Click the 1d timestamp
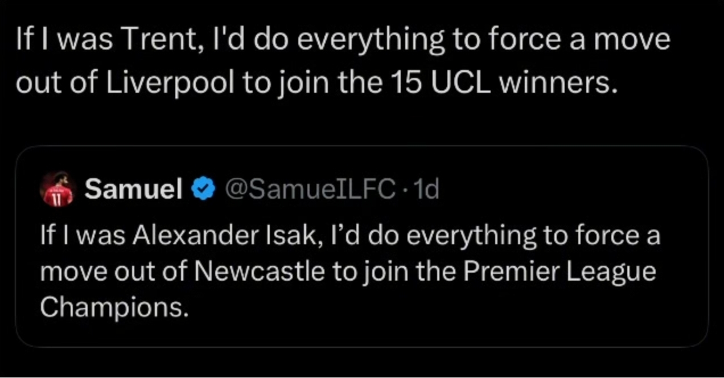This screenshot has width=724, height=378. click(426, 190)
